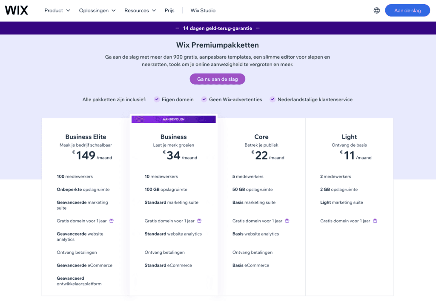This screenshot has height=301, width=436.
Task: Click 'Standaard marketing suite' text
Action: [x=172, y=202]
